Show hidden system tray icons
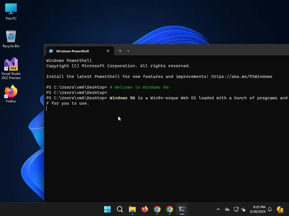The image size is (289, 216). pos(218,209)
